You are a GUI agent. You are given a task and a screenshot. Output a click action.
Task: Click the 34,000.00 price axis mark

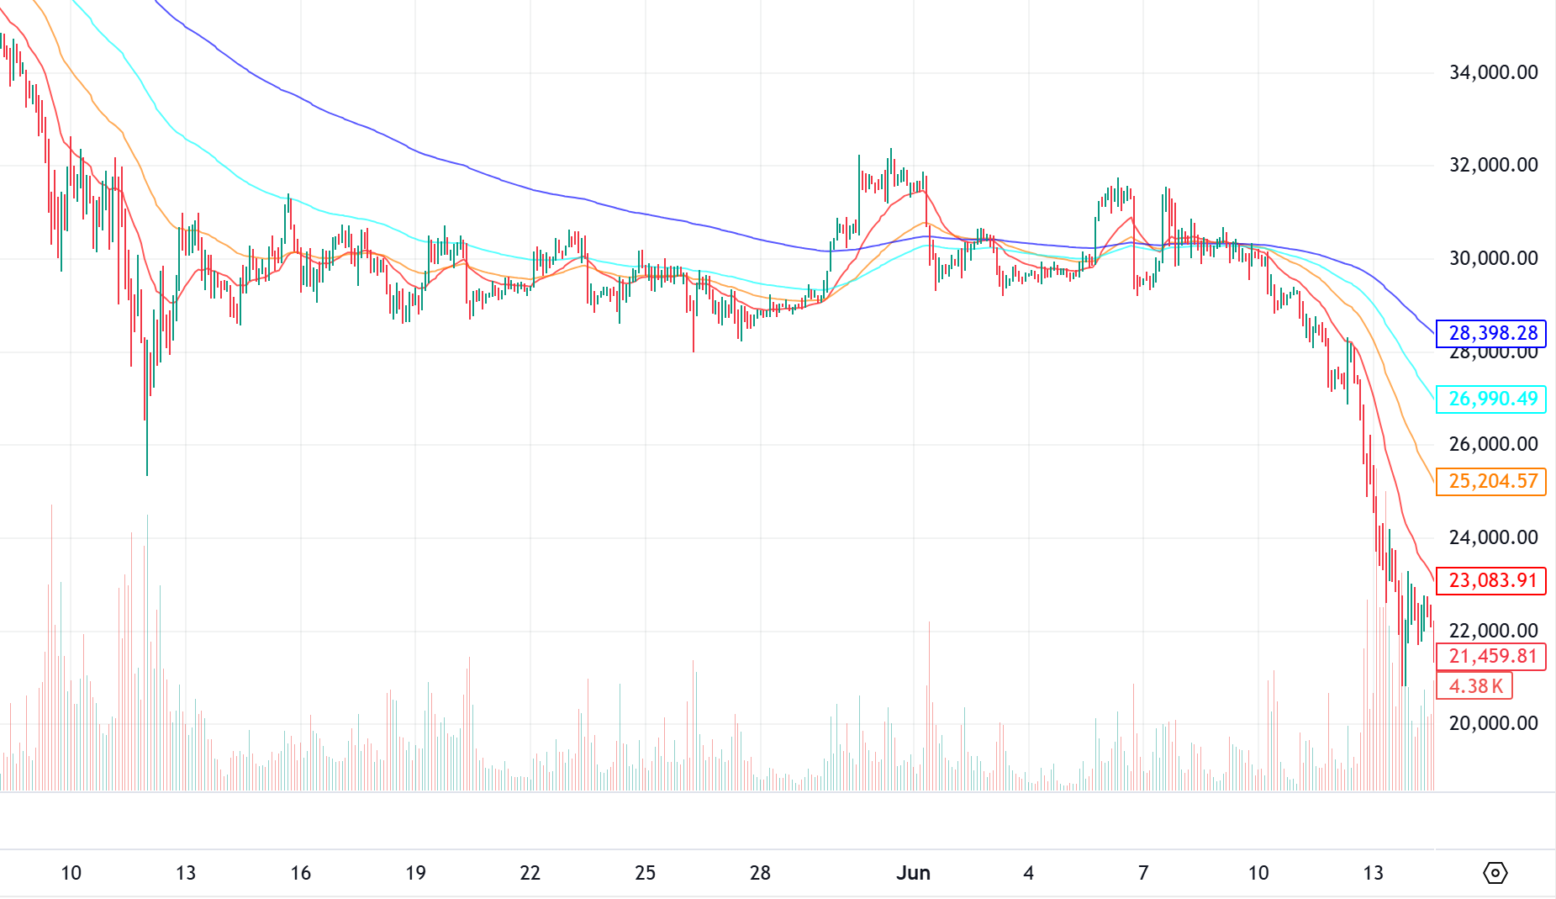click(x=1493, y=72)
